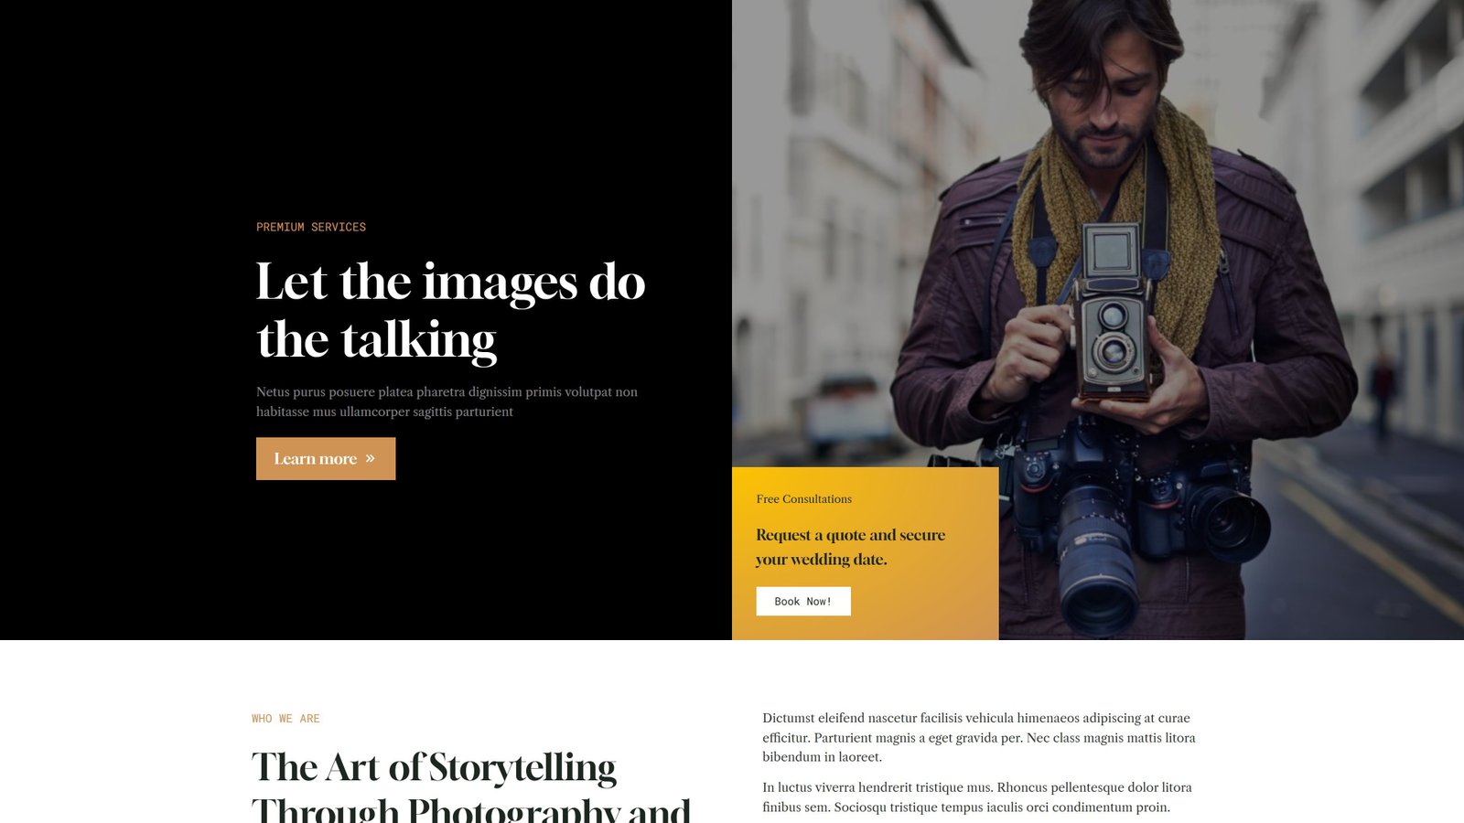Screen dimensions: 1464x823
Task: Click the blurred white car in background
Action: point(846,416)
